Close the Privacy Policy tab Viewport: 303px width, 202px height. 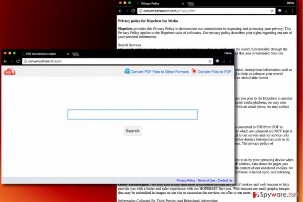click(x=183, y=4)
